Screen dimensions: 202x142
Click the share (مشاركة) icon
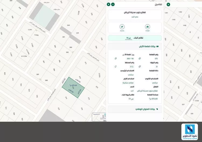(122, 27)
